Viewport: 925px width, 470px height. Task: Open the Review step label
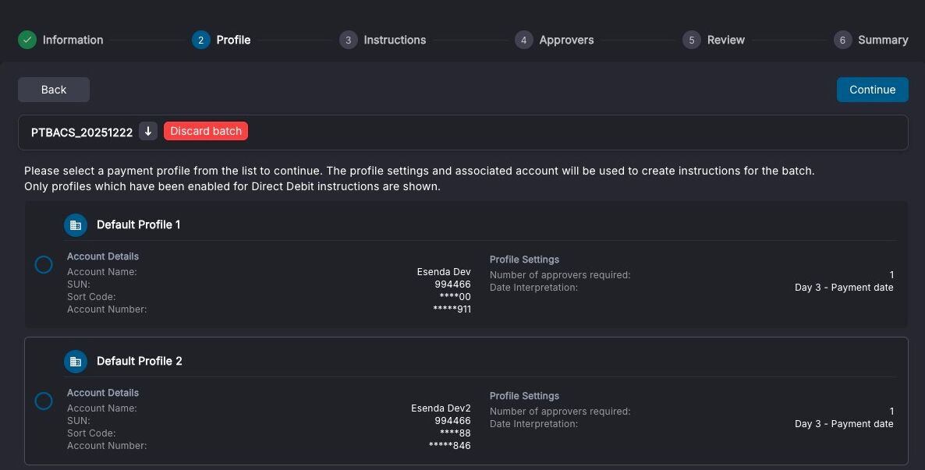[x=726, y=40]
